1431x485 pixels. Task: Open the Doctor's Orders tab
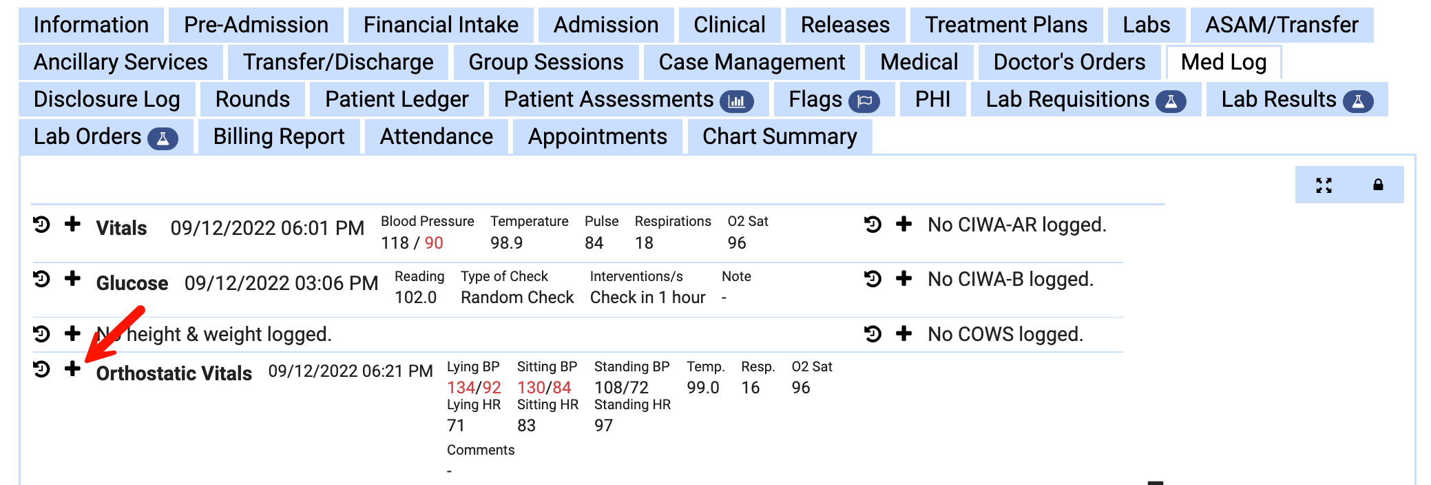[x=1069, y=62]
